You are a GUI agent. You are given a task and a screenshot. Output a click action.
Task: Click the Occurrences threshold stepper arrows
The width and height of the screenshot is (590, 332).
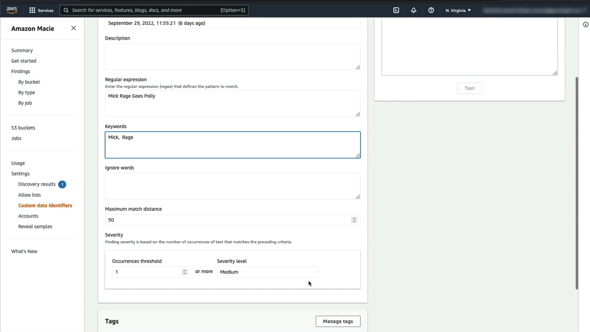[x=185, y=272]
